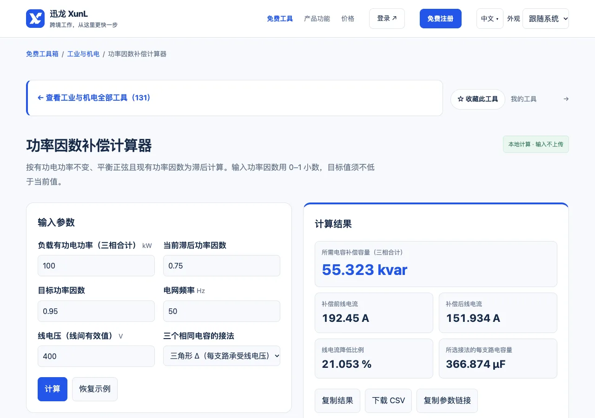
Task: Click the 免费注册 button
Action: click(x=441, y=19)
